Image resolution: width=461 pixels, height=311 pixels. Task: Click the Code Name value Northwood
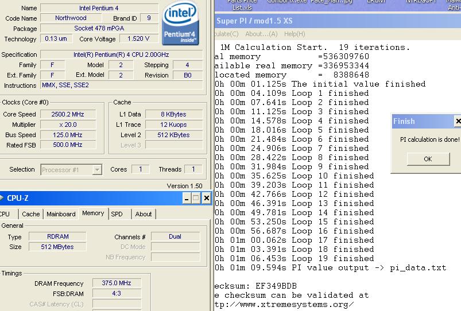pos(71,18)
